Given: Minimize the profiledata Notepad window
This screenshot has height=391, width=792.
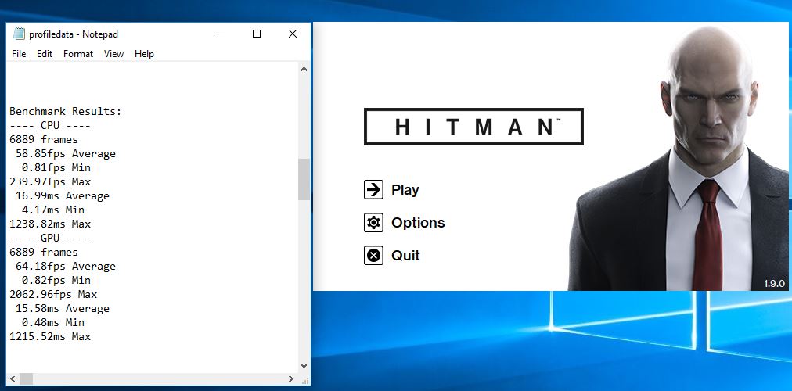Looking at the screenshot, I should pyautogui.click(x=221, y=34).
